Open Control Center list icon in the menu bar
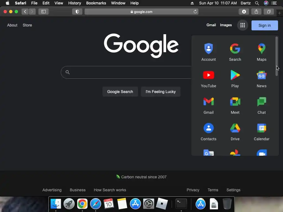 274,3
